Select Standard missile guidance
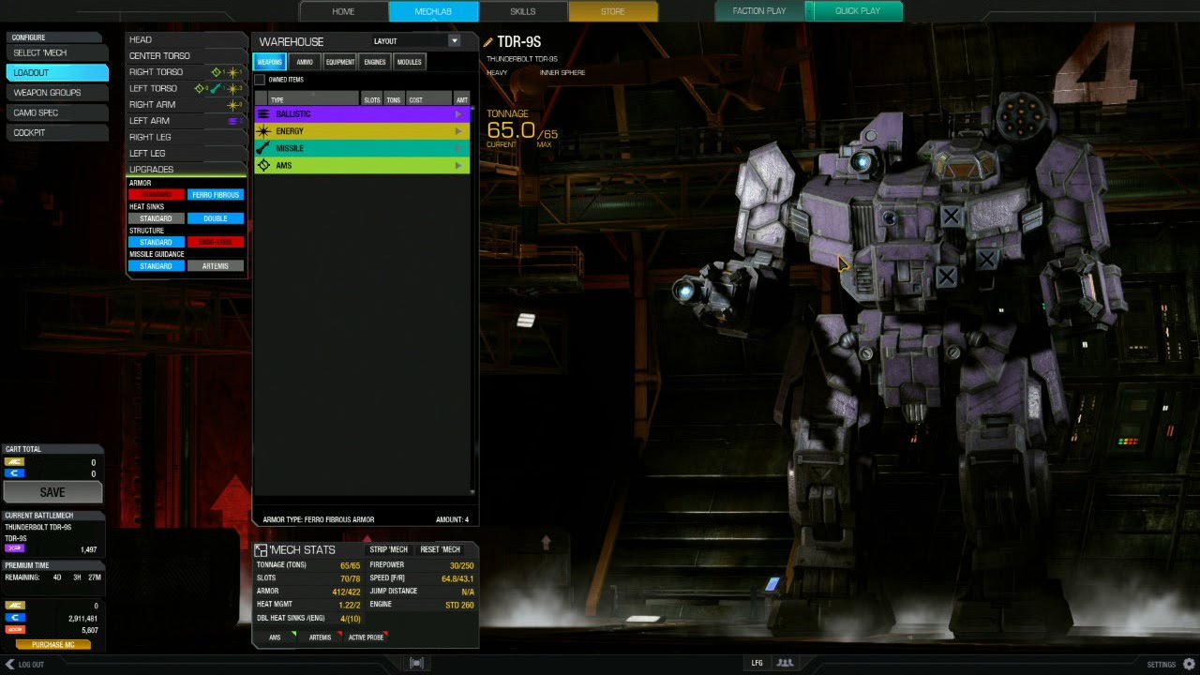 click(x=156, y=266)
